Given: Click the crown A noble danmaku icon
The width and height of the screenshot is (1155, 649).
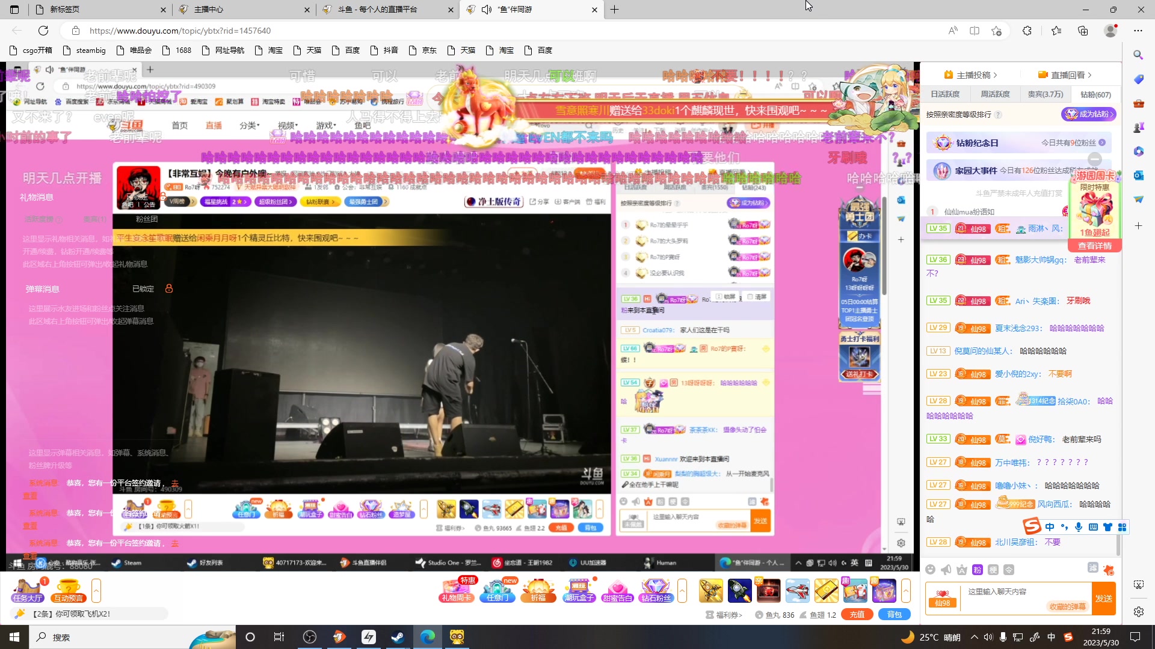Looking at the screenshot, I should [x=962, y=570].
